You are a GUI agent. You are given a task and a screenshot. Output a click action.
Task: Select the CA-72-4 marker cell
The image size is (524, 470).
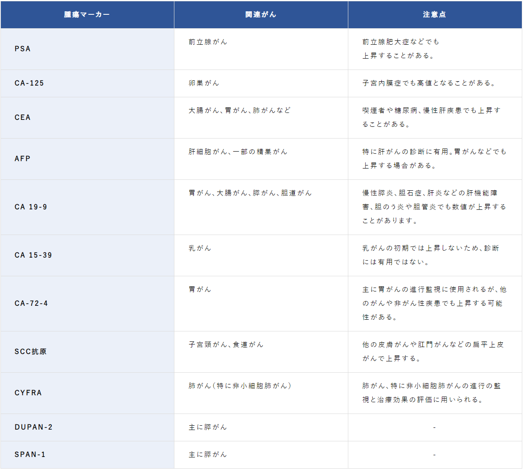[x=33, y=303]
